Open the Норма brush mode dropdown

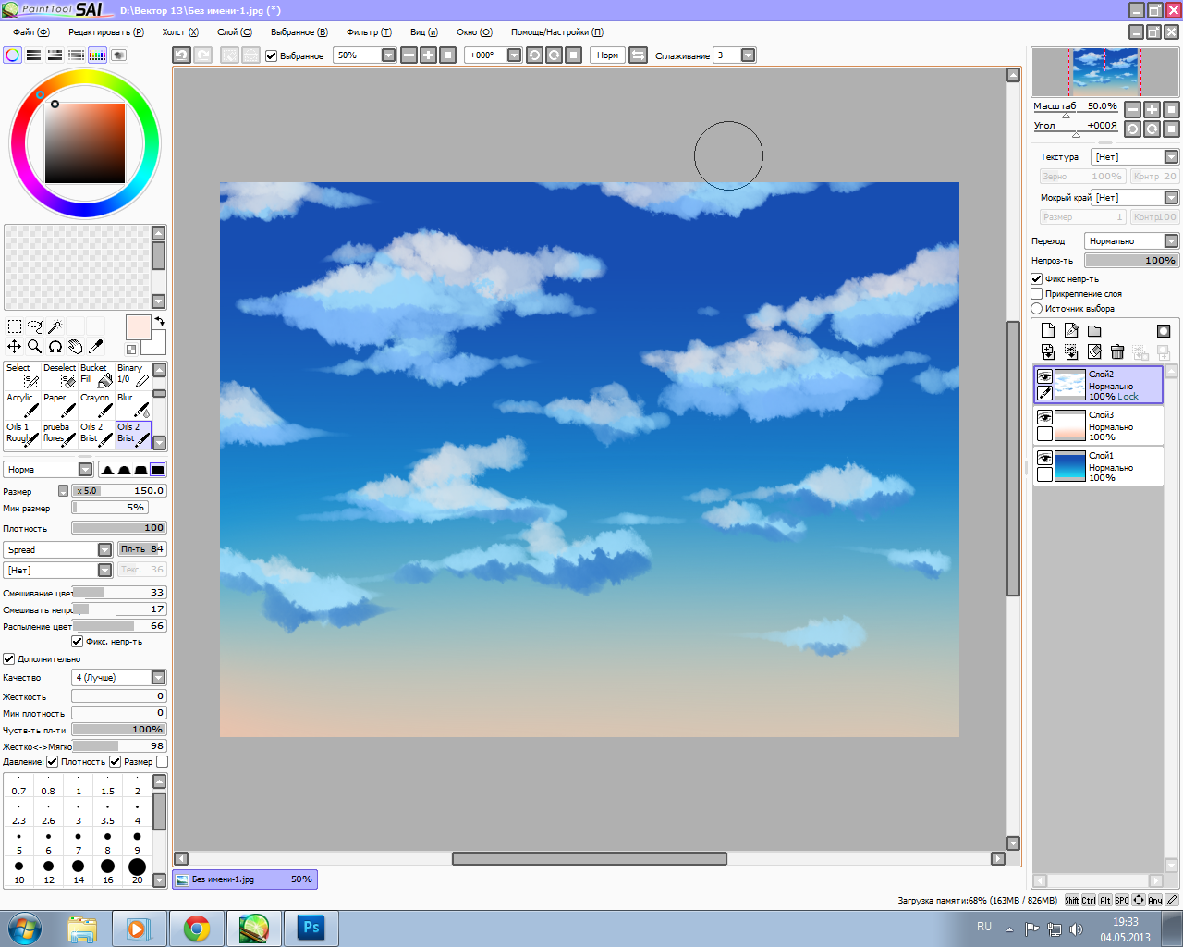[86, 470]
